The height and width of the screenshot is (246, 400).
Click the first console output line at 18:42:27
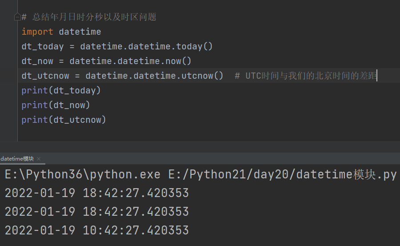click(x=97, y=193)
